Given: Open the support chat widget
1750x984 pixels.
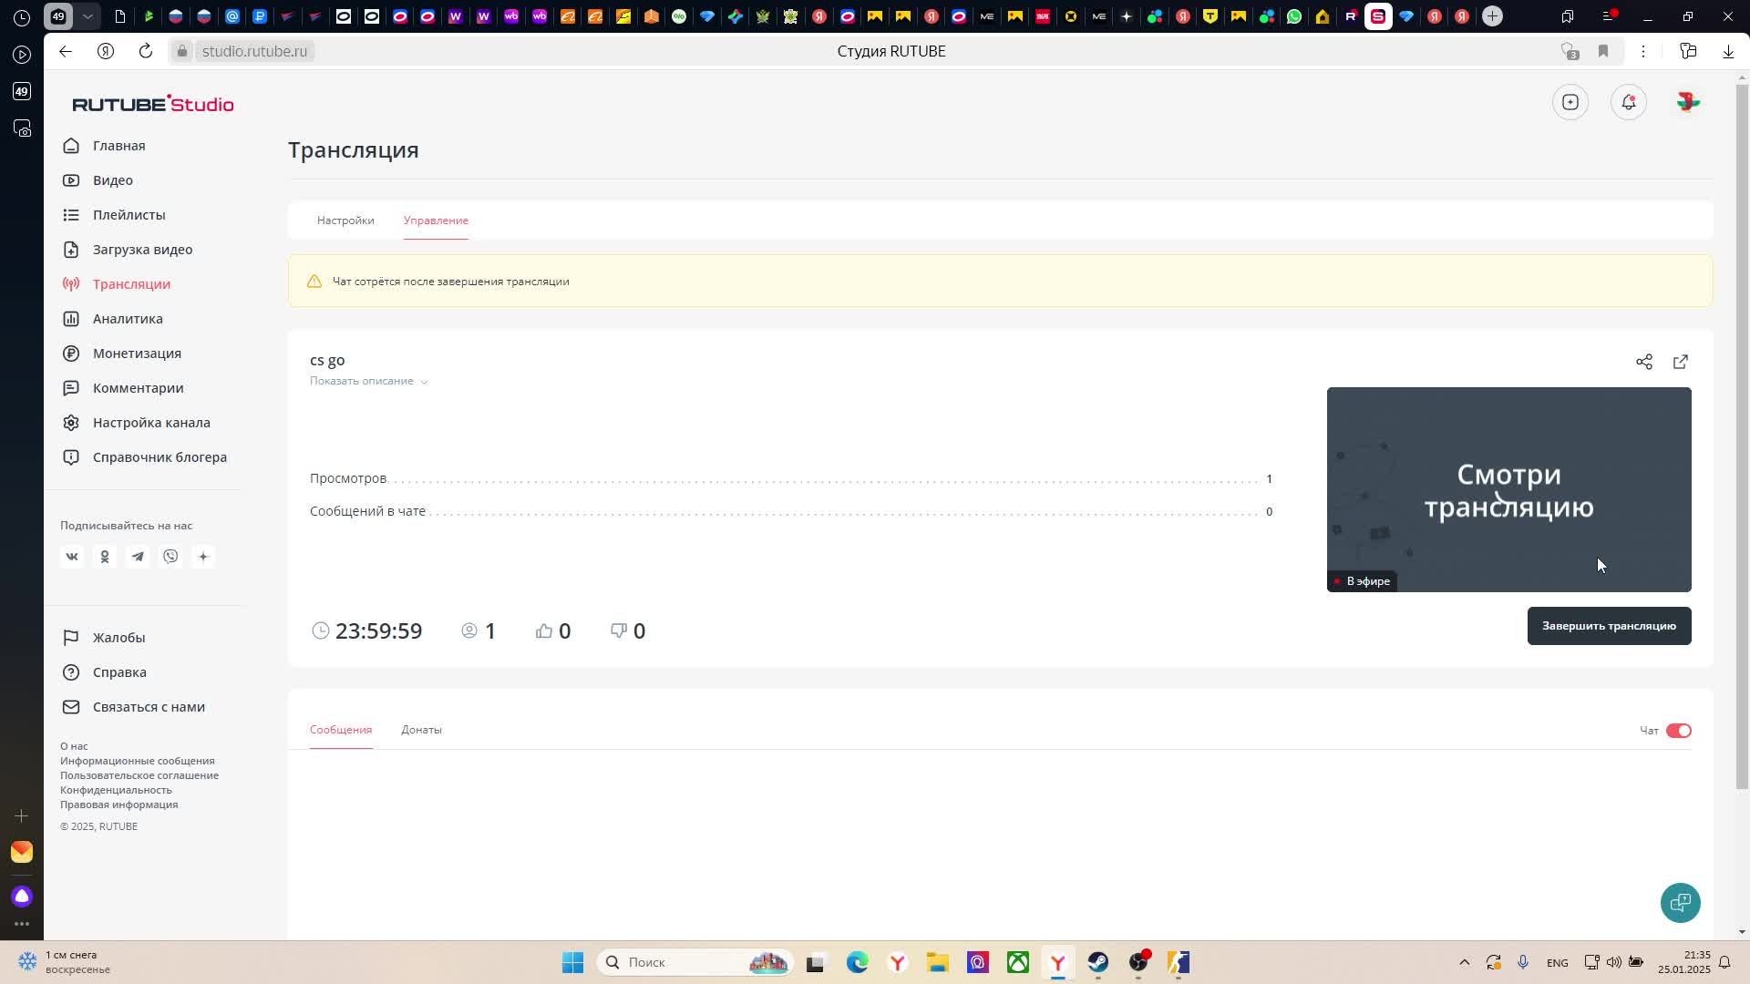Looking at the screenshot, I should coord(1680,902).
